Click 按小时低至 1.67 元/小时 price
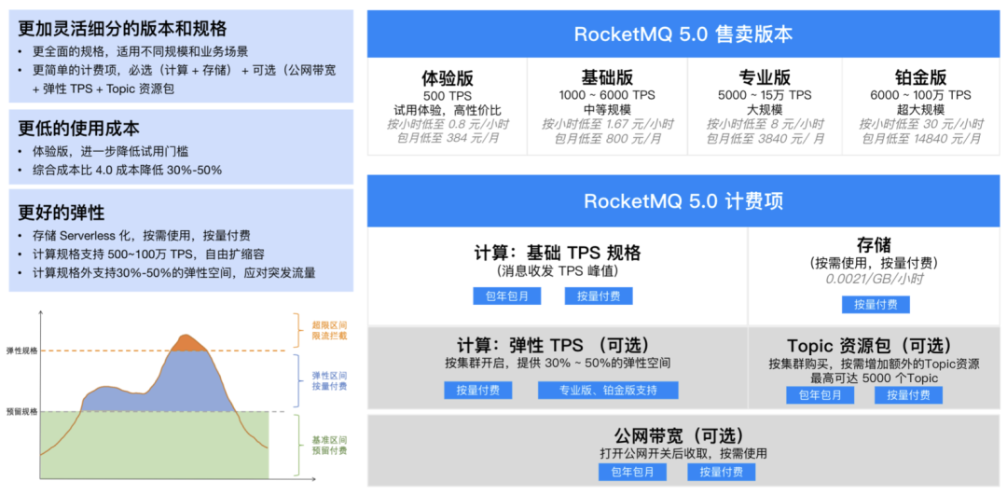Viewport: 1007px width, 495px height. click(607, 124)
